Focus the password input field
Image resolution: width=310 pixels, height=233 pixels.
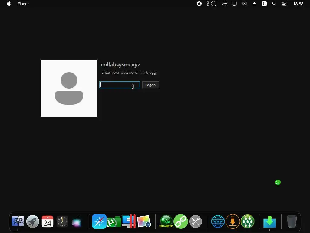click(120, 85)
